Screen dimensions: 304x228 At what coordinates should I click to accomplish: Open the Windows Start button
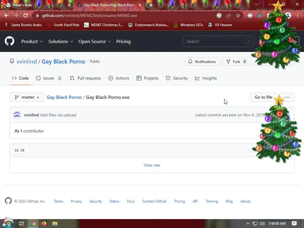click(8, 224)
